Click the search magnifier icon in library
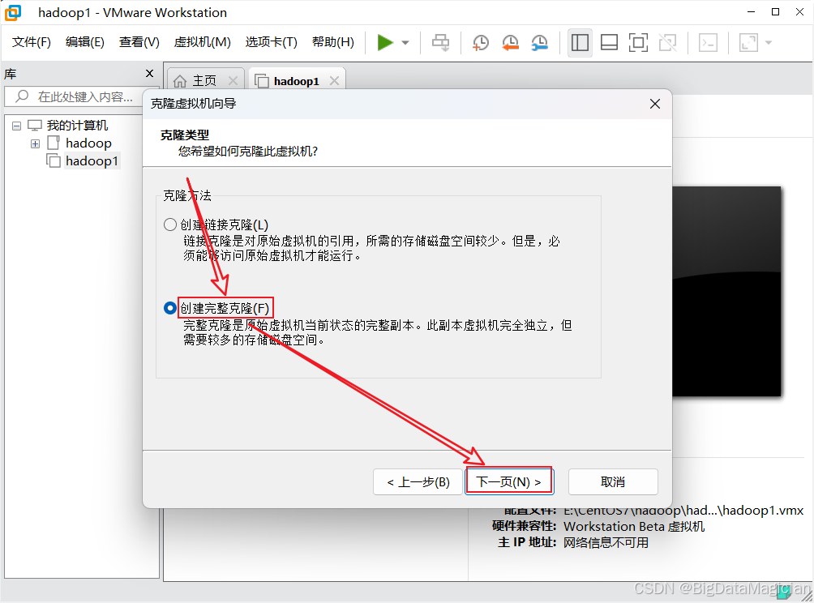This screenshot has height=603, width=814. pyautogui.click(x=22, y=96)
